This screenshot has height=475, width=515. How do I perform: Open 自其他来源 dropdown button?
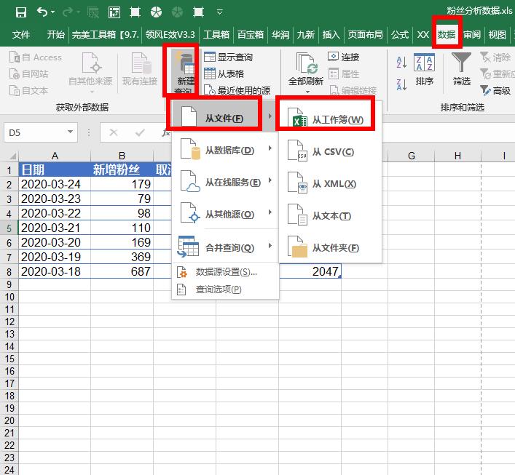[90, 73]
